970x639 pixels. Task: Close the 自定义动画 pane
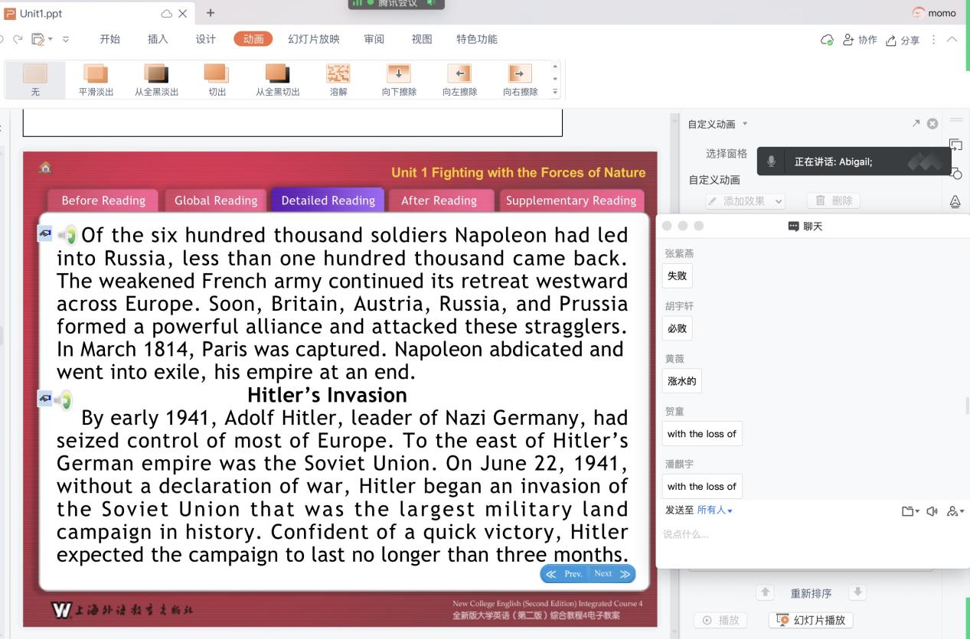932,124
